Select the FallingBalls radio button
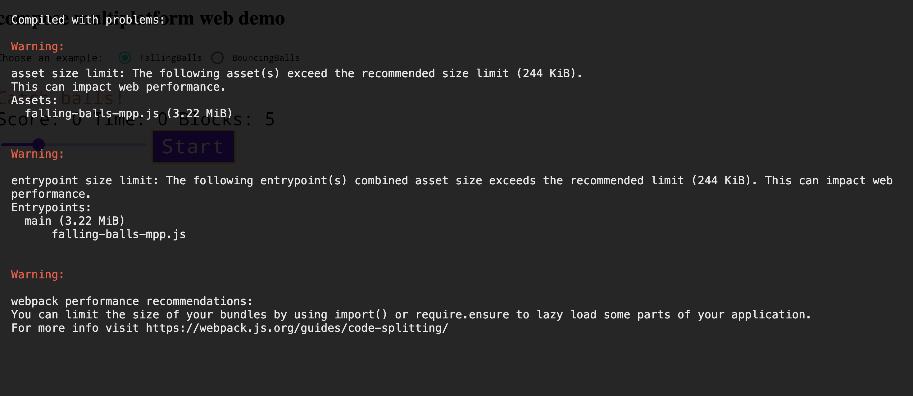Screen dimensions: 913x396 125,58
